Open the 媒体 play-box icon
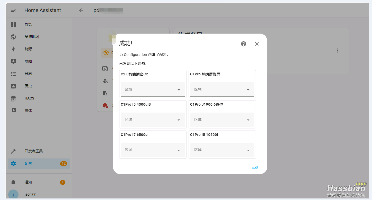The height and width of the screenshot is (200, 372). 13,111
